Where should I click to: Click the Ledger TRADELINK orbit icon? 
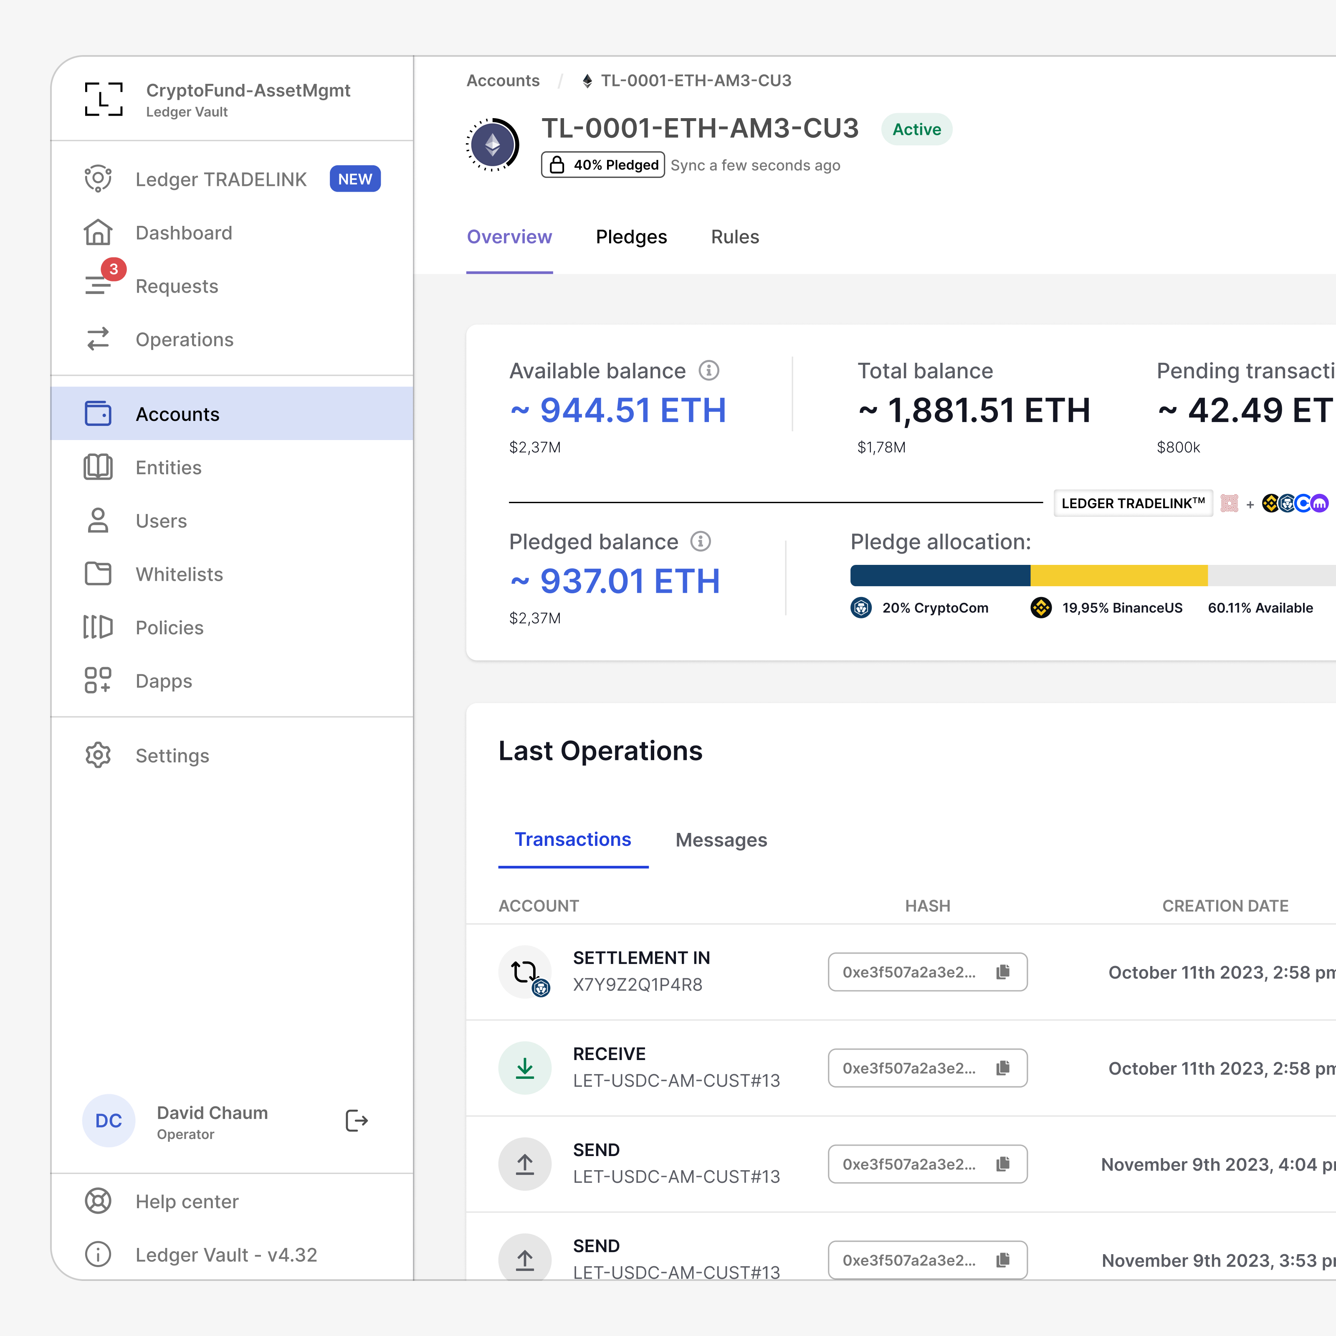pos(98,179)
